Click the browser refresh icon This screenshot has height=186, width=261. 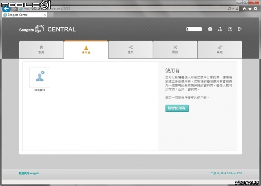point(237,9)
